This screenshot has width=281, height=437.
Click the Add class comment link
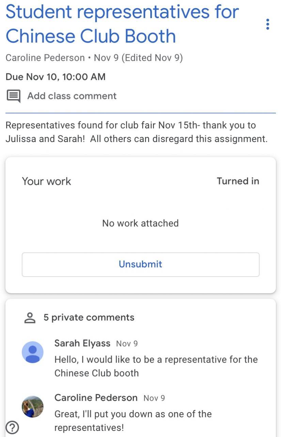click(72, 96)
